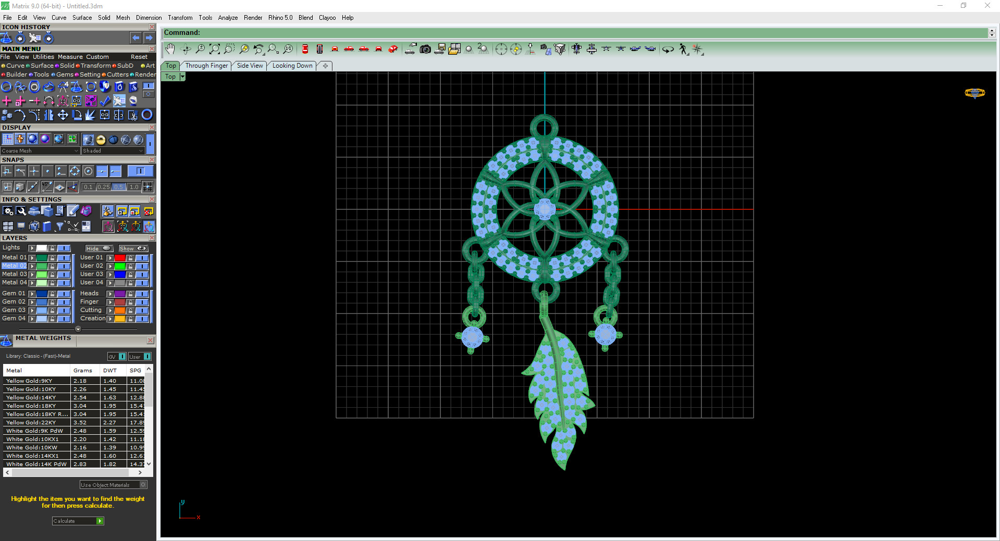Expand the Top viewport dropdown arrow
This screenshot has height=541, width=1000.
[x=182, y=77]
